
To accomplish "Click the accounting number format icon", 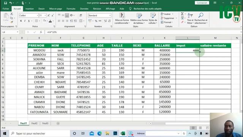I will 90,21.
